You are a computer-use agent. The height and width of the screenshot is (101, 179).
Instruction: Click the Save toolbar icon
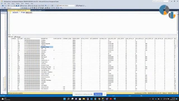[17, 6]
